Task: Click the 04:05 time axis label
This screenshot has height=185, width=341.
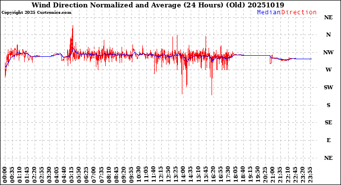Action: tap(57, 175)
